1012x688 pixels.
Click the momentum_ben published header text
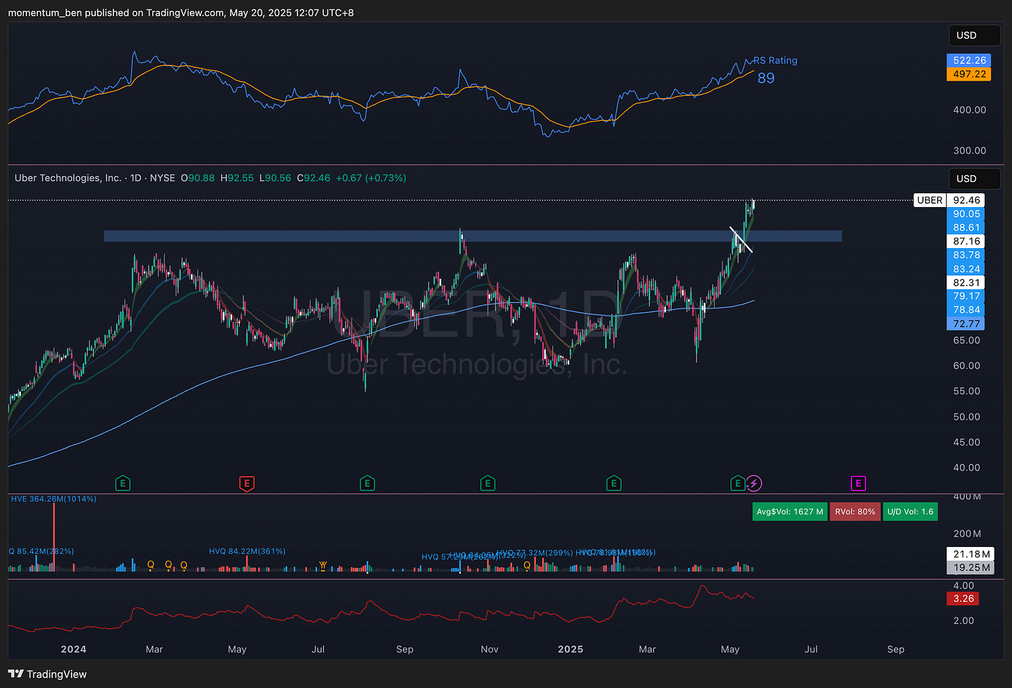tap(181, 13)
